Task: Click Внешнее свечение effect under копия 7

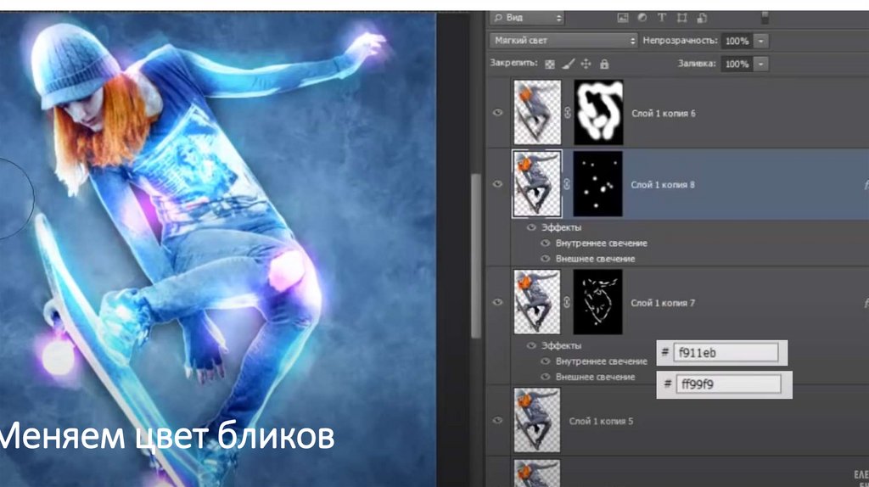Action: (x=595, y=377)
